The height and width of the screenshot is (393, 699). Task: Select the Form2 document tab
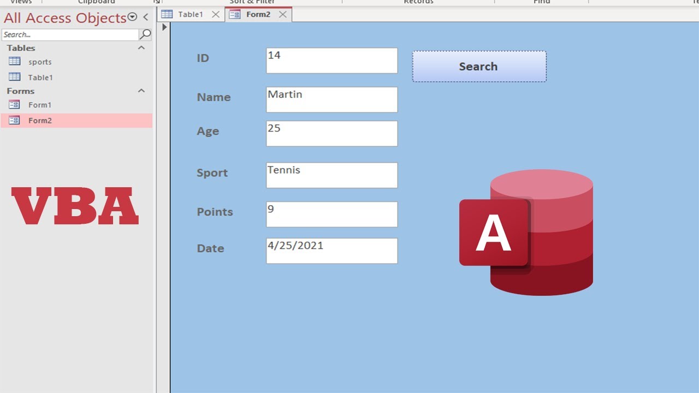(258, 15)
